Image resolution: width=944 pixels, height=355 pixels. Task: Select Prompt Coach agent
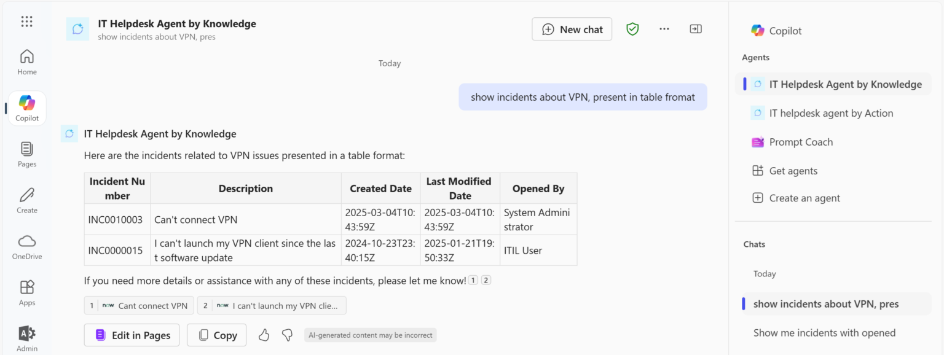[x=801, y=142]
